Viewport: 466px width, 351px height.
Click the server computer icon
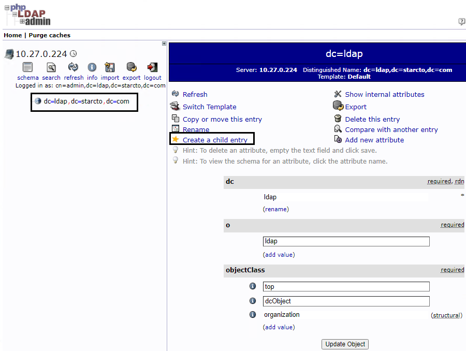9,54
